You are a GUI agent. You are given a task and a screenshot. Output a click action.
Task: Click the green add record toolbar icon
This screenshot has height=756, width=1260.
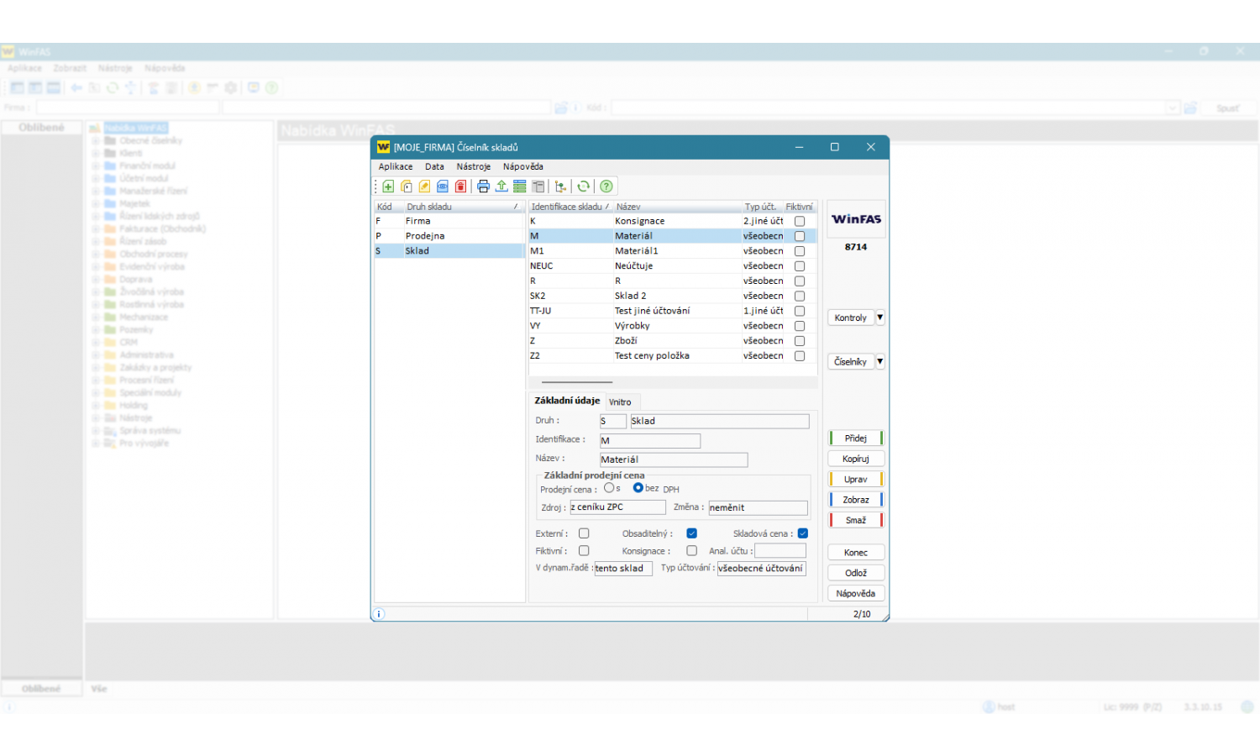tap(388, 186)
